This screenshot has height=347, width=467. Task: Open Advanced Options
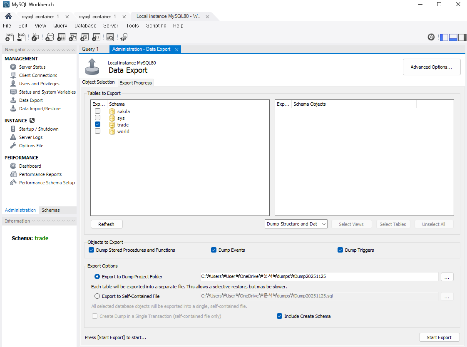pyautogui.click(x=431, y=67)
